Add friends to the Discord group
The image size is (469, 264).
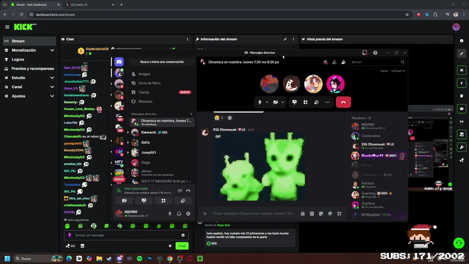pos(334,62)
